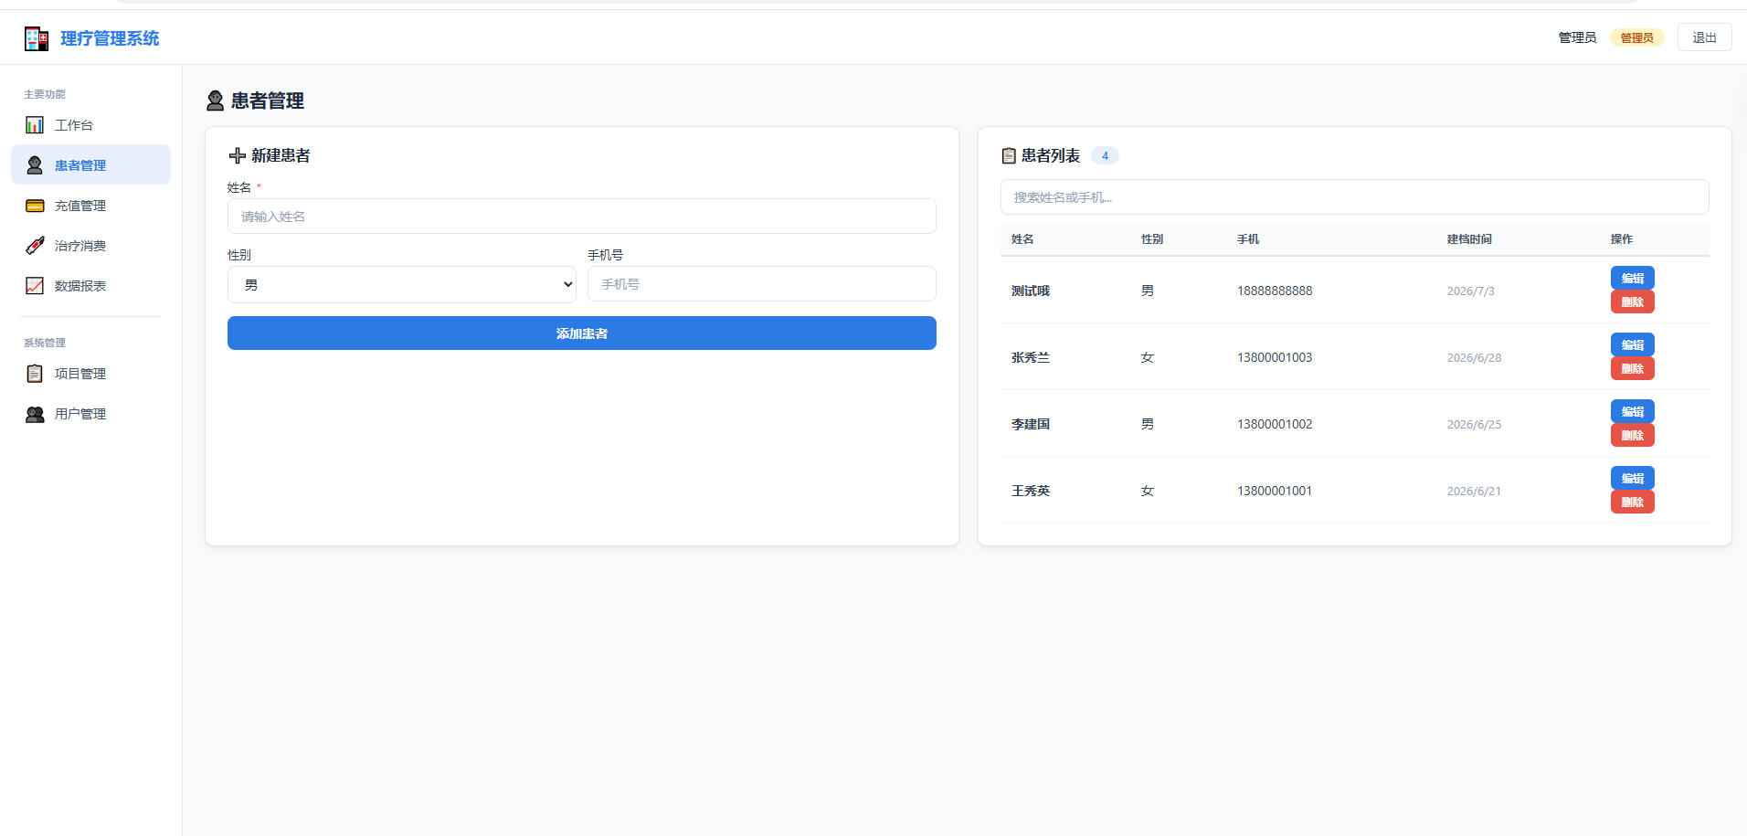The image size is (1747, 836).
Task: Go to 治疗消费 via its syringe icon
Action: pos(35,246)
